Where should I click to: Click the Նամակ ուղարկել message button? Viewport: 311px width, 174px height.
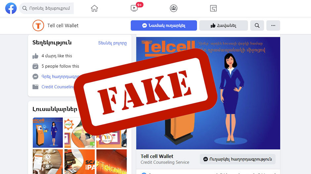(164, 25)
